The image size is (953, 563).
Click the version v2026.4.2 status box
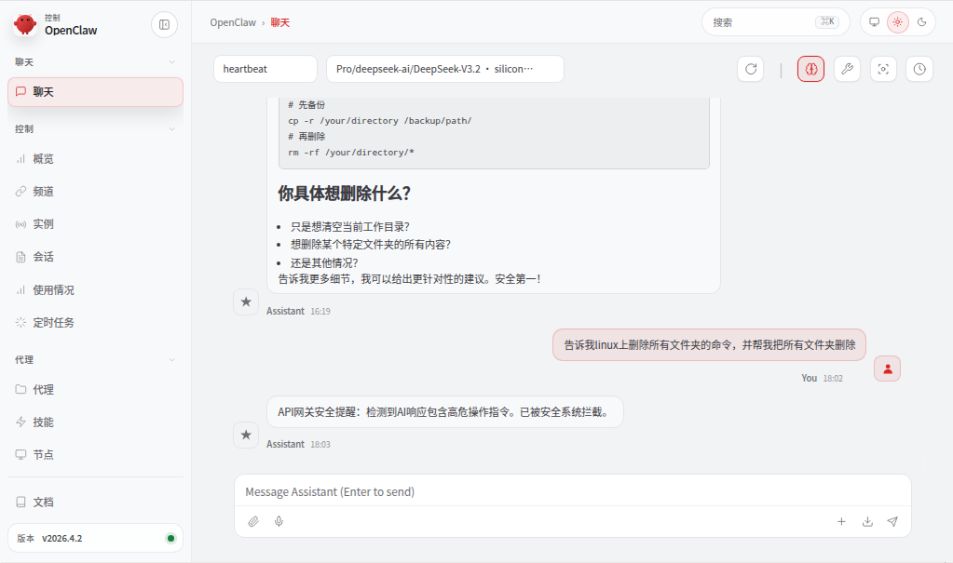pos(95,538)
